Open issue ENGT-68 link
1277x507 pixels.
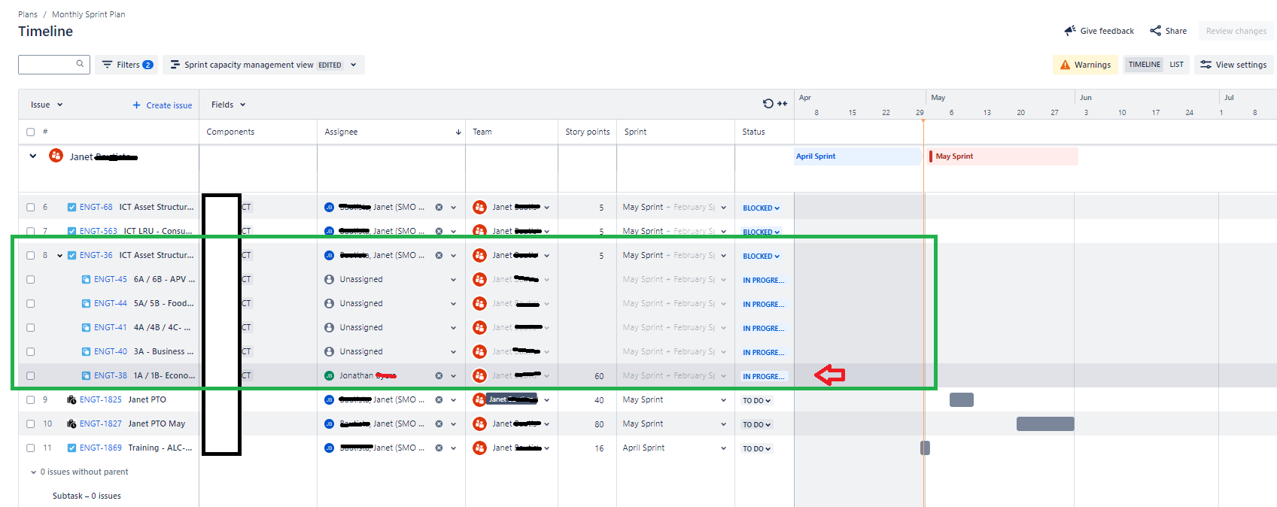pos(96,207)
